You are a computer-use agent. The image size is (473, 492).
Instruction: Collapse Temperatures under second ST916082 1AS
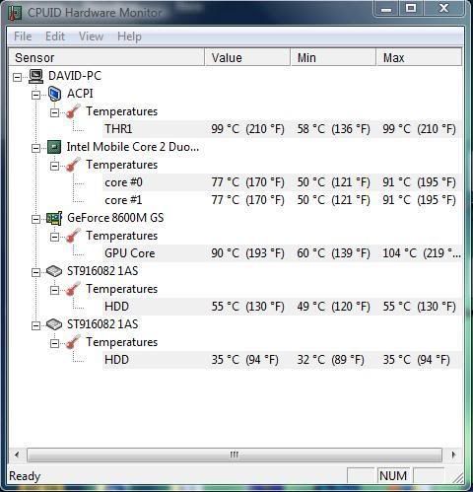point(55,343)
